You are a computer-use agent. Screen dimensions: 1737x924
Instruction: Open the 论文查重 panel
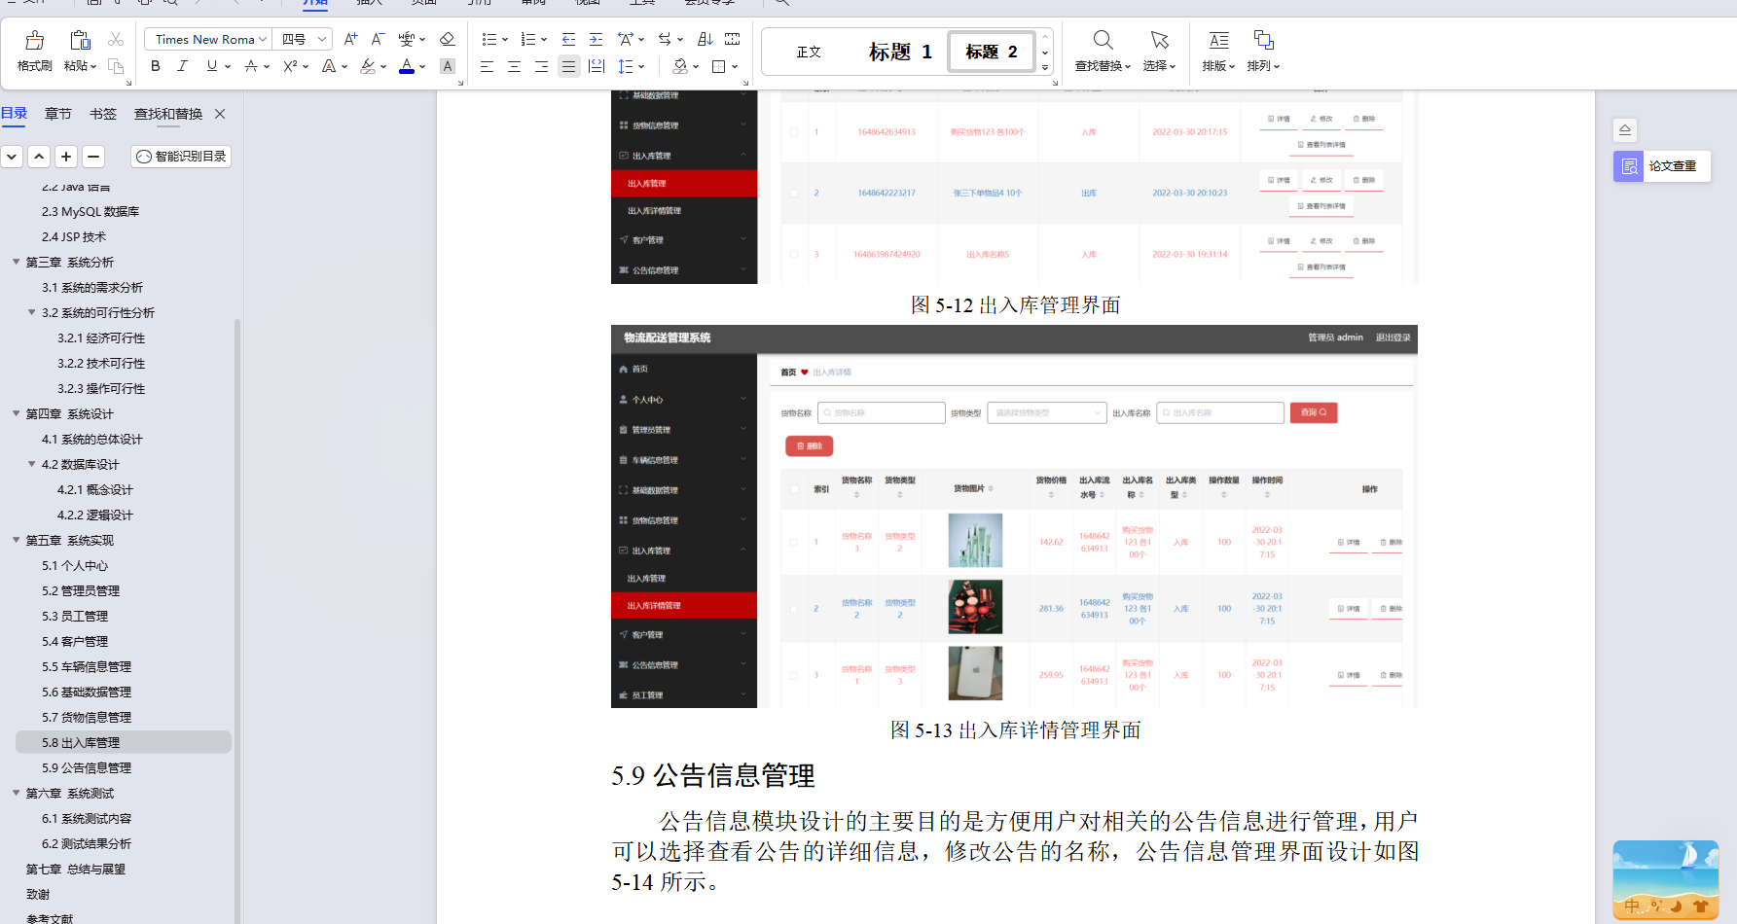pyautogui.click(x=1660, y=165)
